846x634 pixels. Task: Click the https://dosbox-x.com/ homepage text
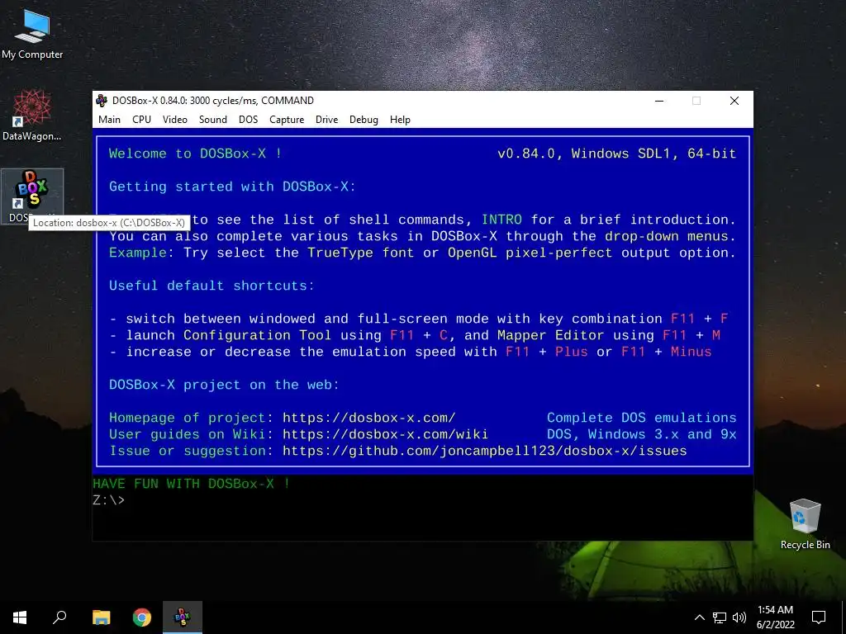369,418
